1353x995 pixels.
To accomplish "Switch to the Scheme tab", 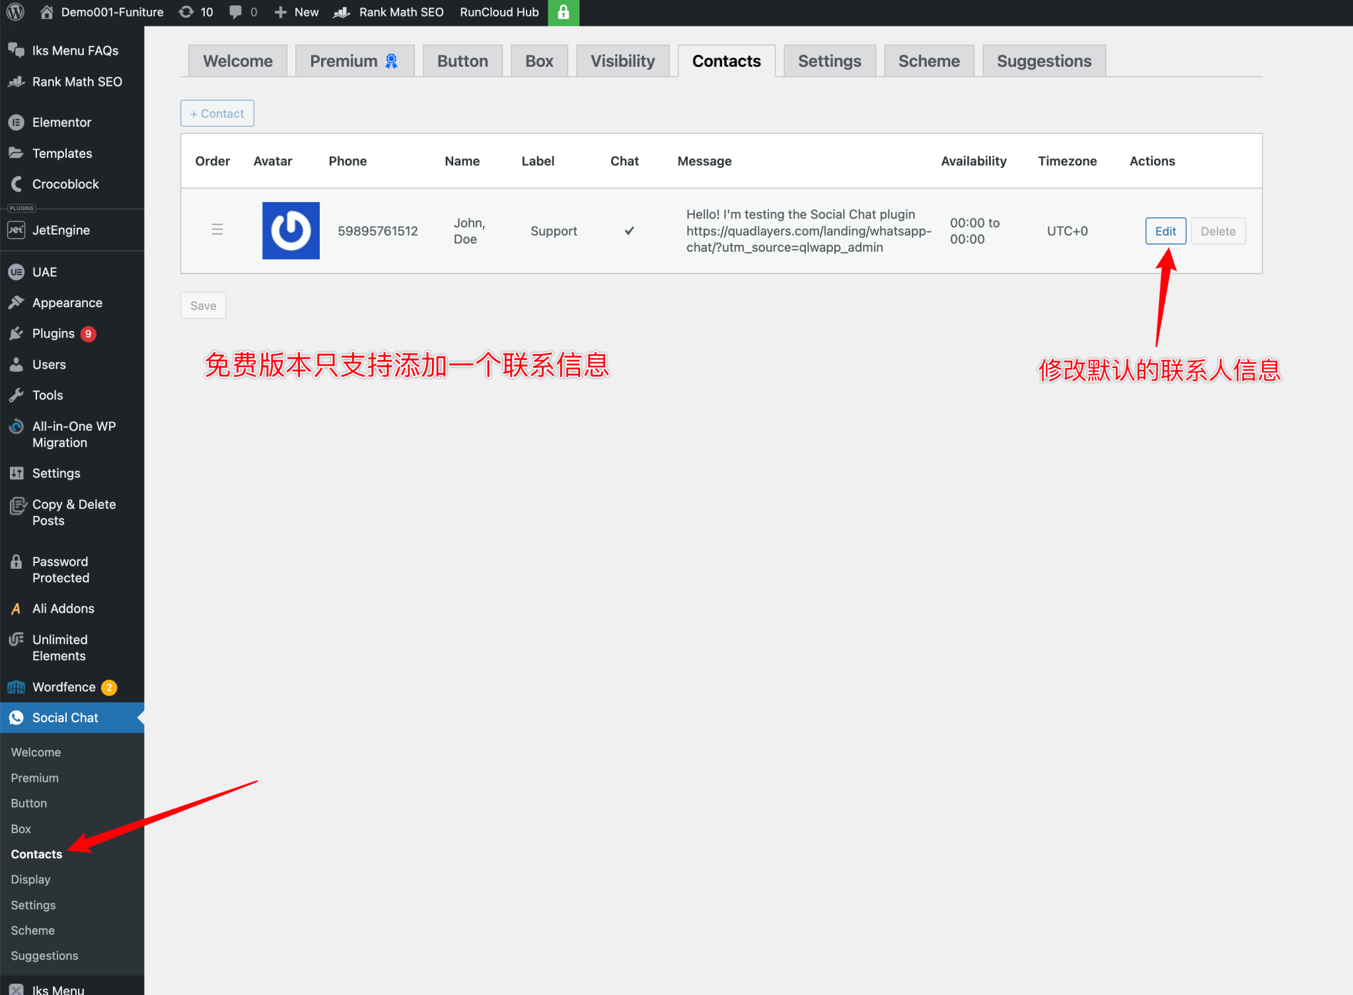I will coord(928,60).
